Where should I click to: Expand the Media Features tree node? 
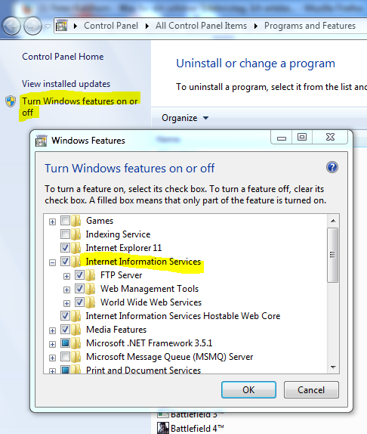pyautogui.click(x=52, y=330)
